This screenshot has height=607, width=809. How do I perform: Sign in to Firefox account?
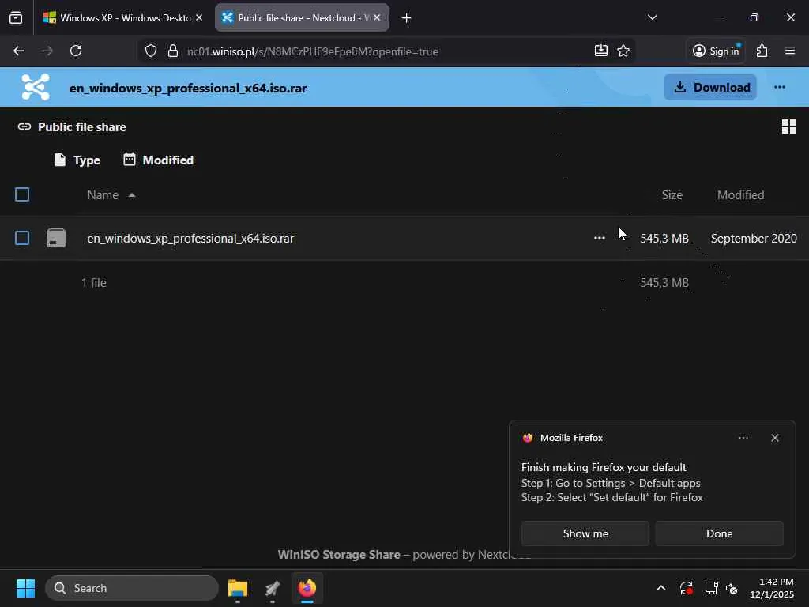[716, 51]
